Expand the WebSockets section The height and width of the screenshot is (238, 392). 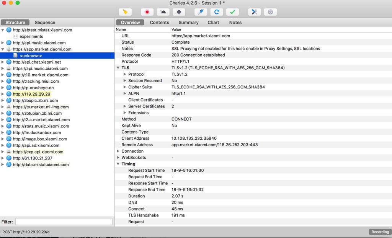coord(118,158)
